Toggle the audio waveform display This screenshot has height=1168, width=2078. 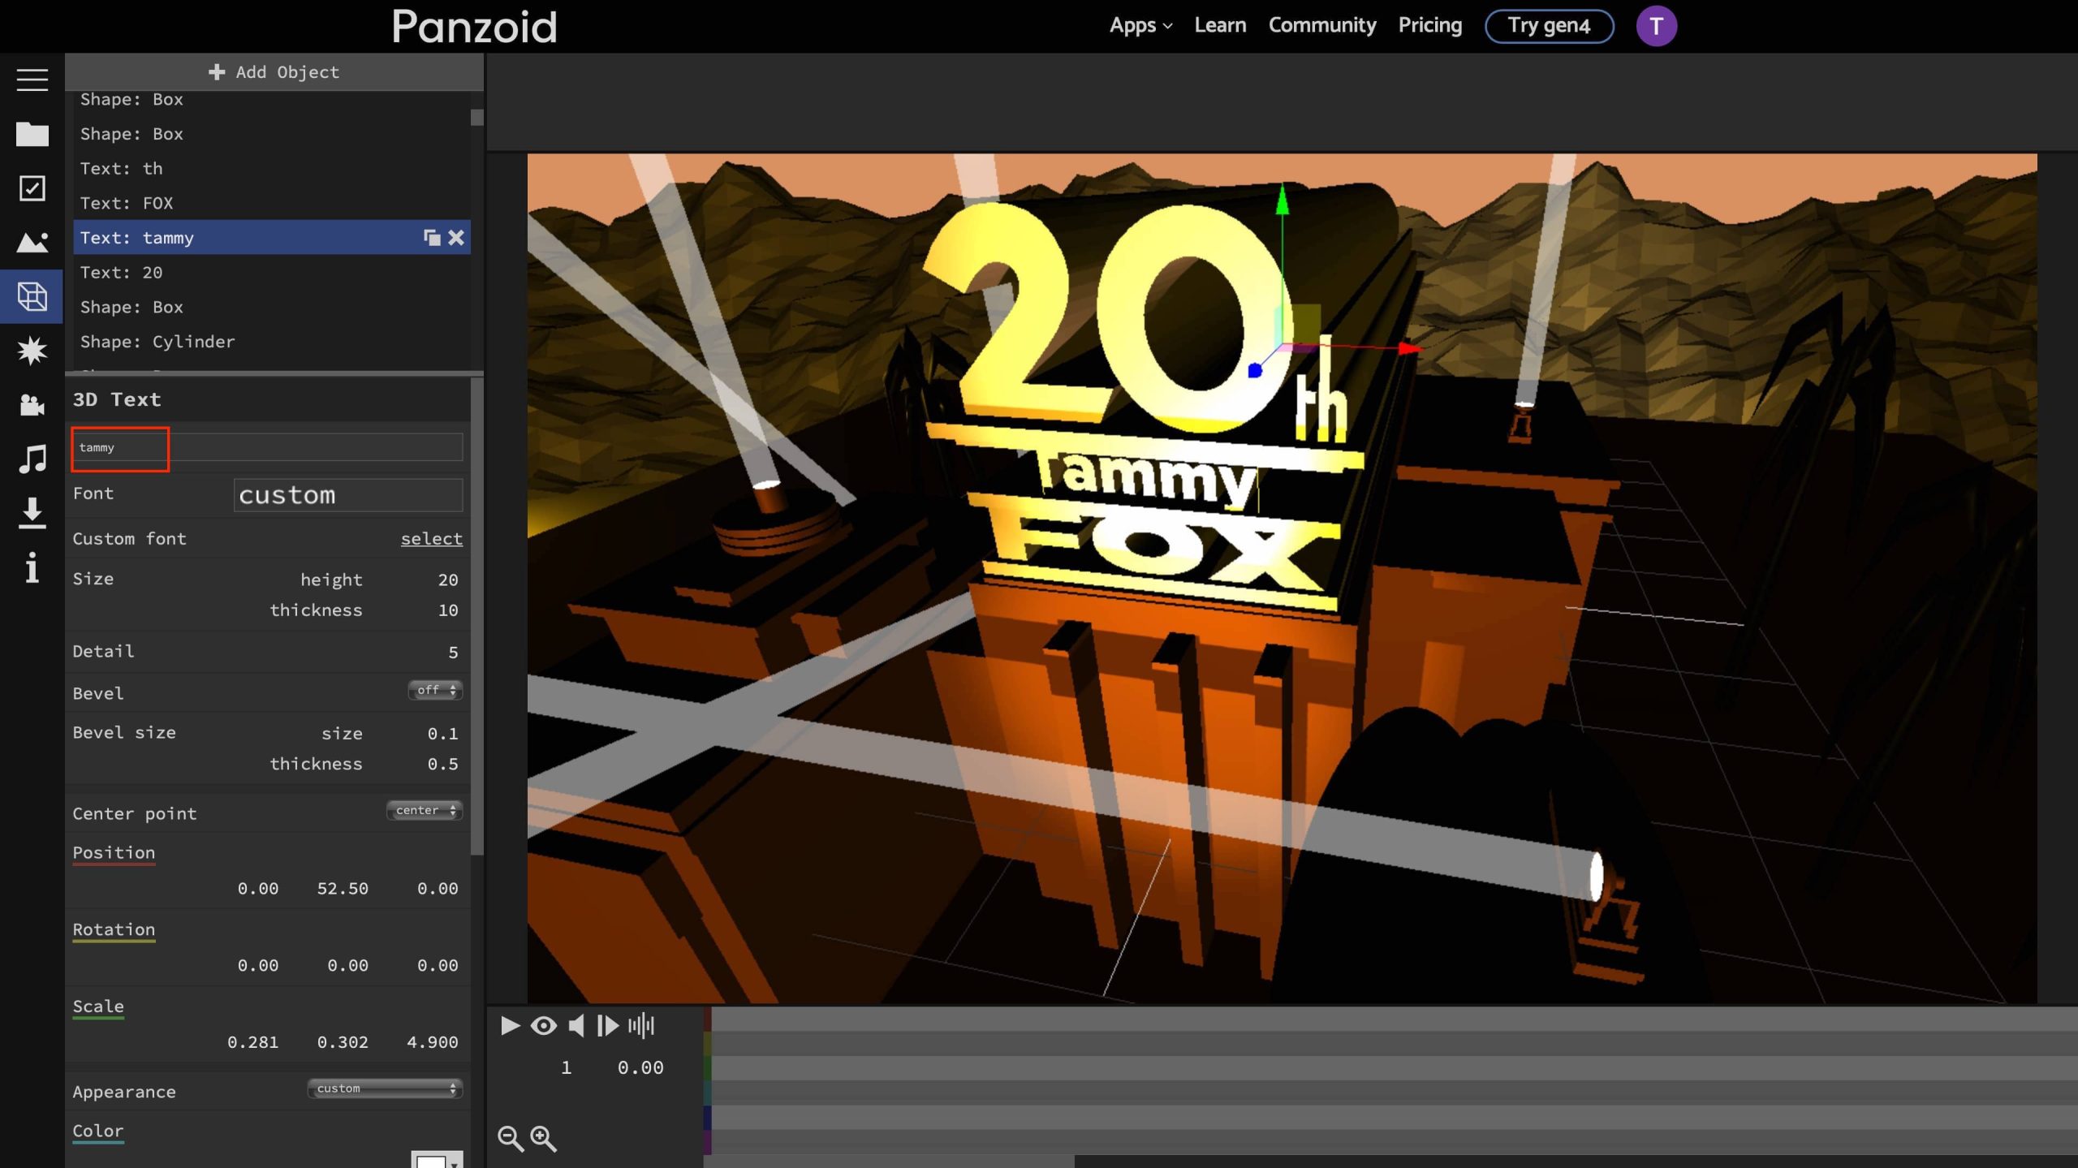[x=640, y=1026]
